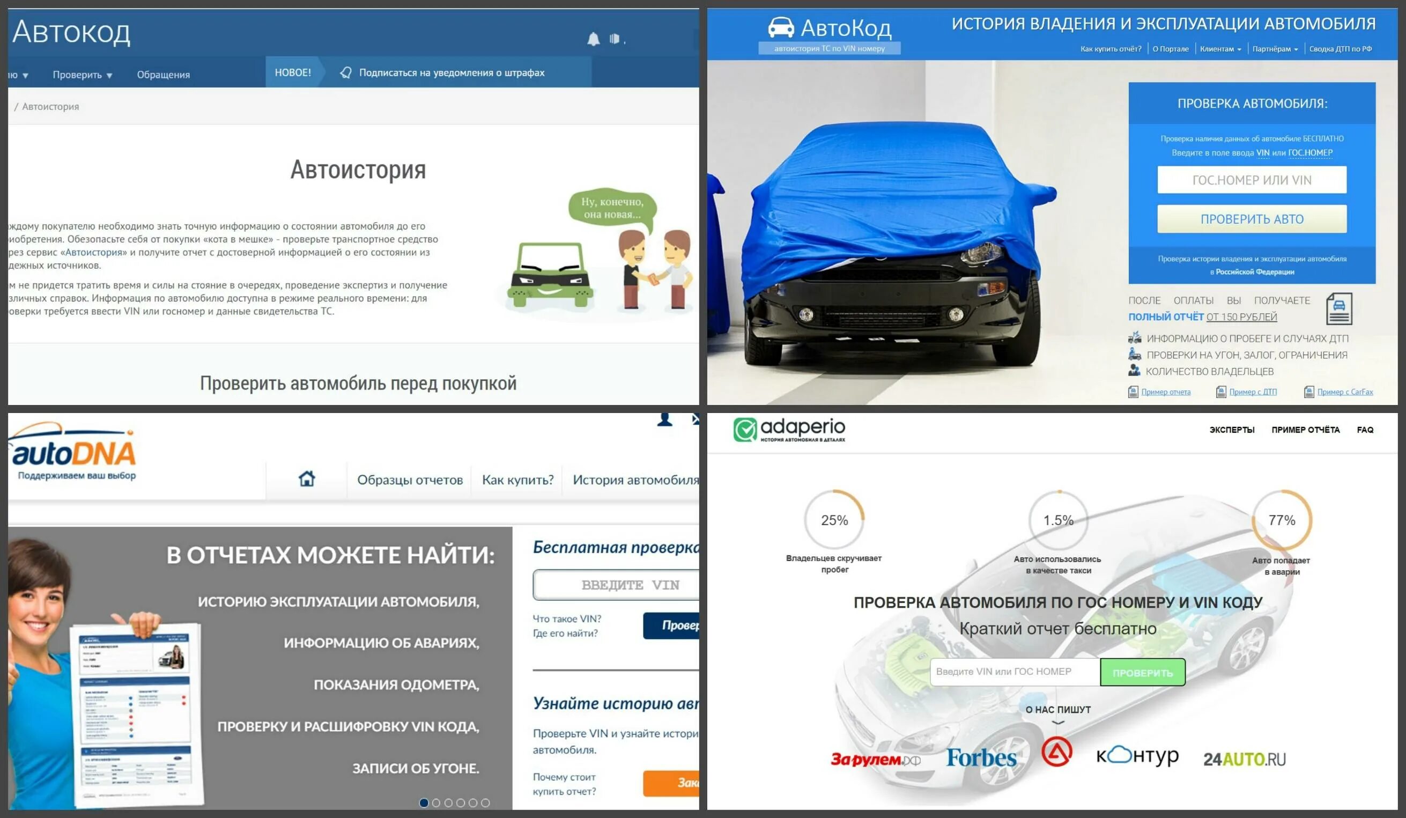Select the first carousel dot
The width and height of the screenshot is (1406, 818).
pyautogui.click(x=424, y=803)
